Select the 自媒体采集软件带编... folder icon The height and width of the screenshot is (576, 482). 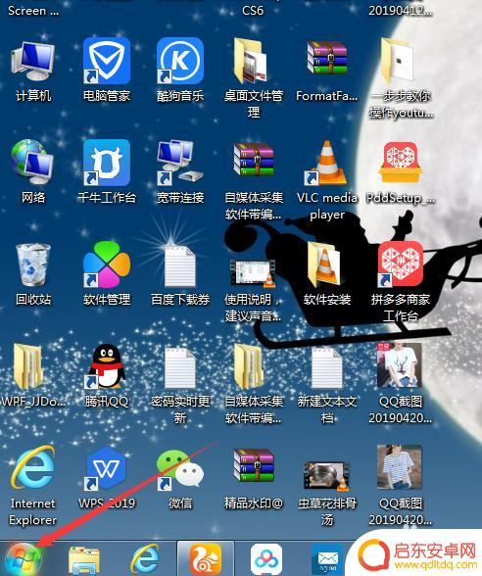click(249, 366)
